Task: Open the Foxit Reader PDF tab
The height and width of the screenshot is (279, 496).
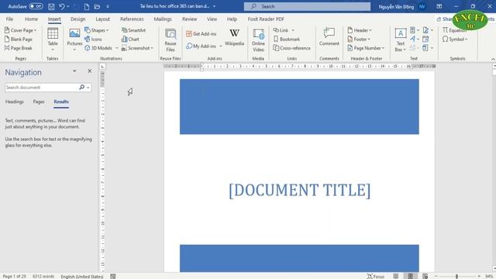Action: 266,19
